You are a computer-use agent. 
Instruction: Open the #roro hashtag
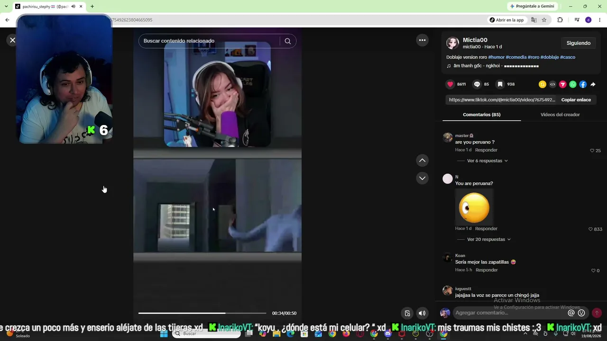click(533, 57)
